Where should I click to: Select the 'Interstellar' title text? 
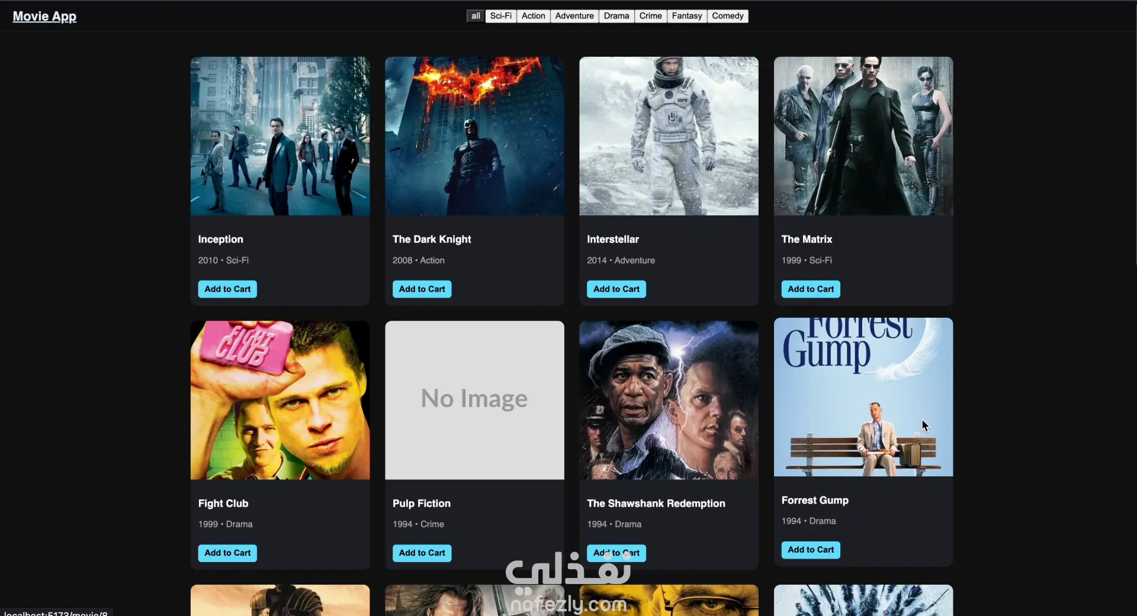(613, 240)
